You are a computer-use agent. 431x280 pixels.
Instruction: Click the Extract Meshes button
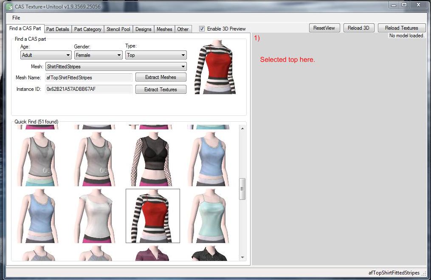161,77
